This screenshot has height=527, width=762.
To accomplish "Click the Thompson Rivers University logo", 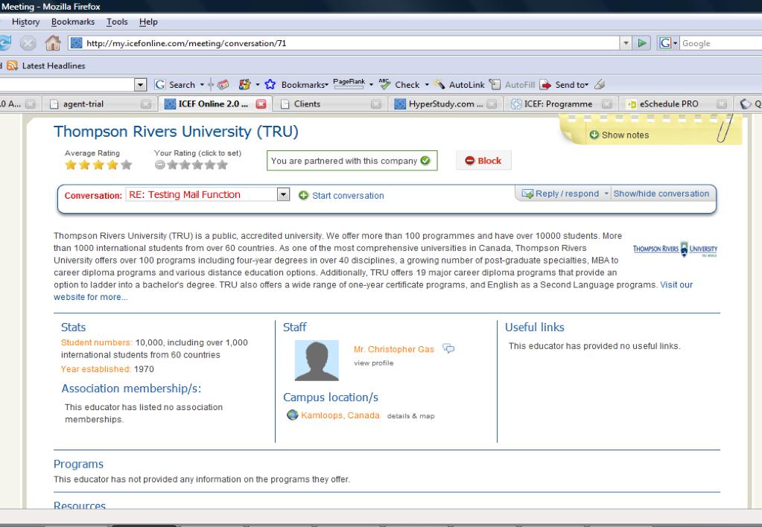I will click(x=675, y=249).
